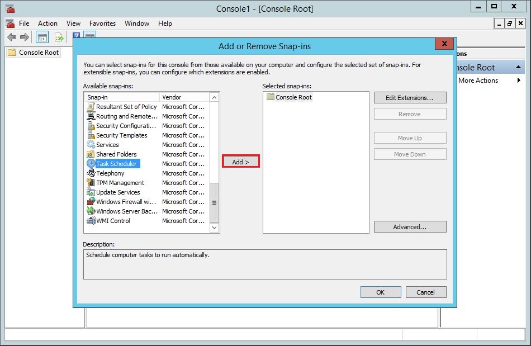Open the Action menu
Screen dimensions: 531x346
click(48, 23)
